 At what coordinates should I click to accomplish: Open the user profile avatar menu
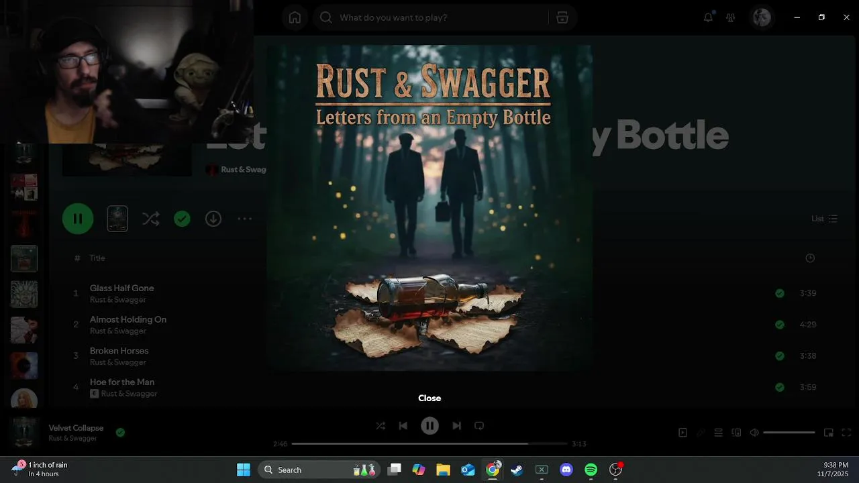(x=762, y=17)
